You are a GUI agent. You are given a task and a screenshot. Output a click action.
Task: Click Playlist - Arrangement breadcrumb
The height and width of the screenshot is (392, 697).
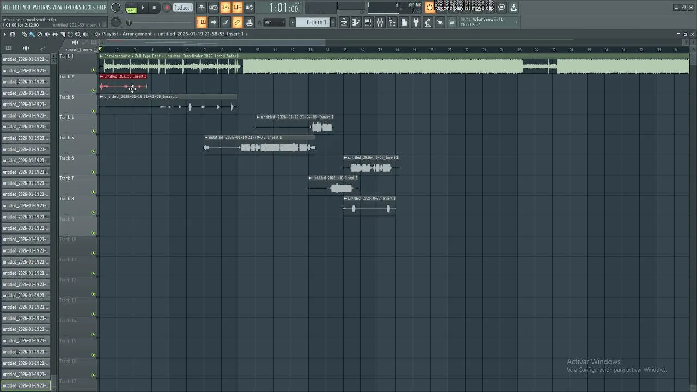[x=127, y=34]
